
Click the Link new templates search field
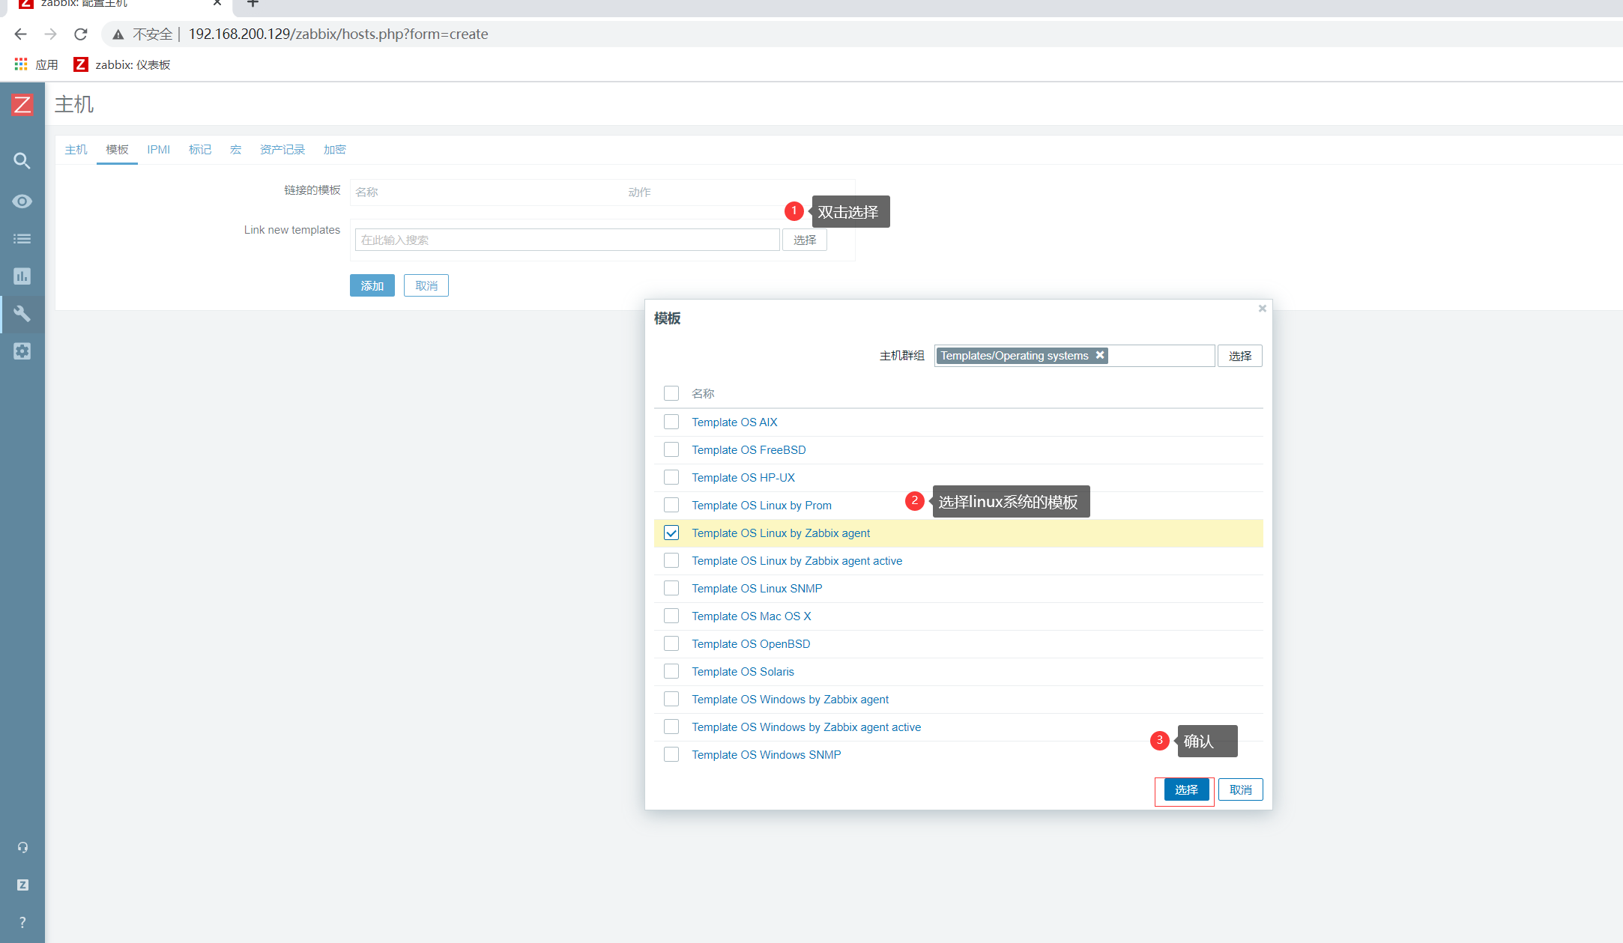566,240
